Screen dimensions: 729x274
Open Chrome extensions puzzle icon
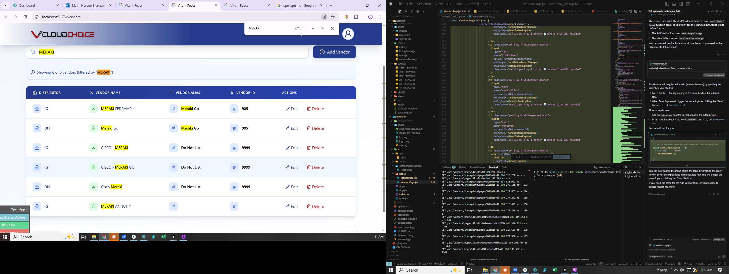(356, 17)
